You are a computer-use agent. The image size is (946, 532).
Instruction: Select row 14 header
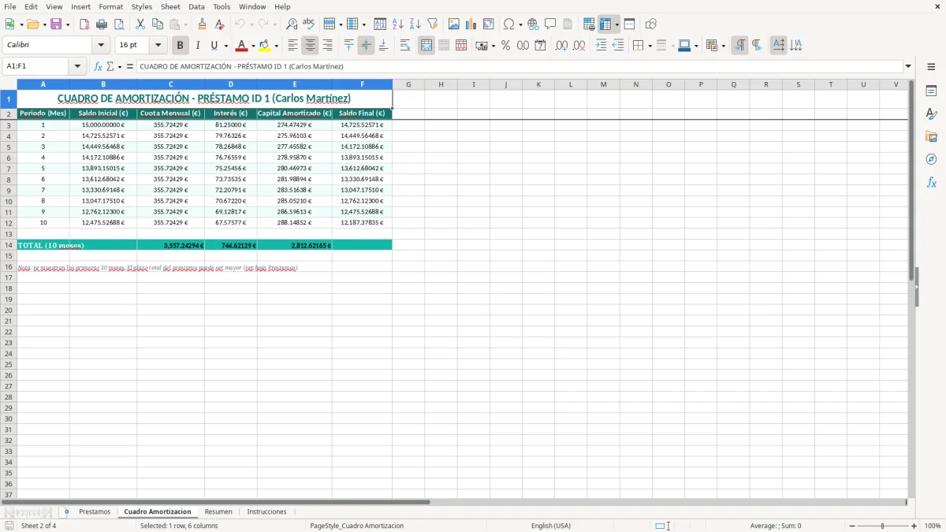coord(9,245)
